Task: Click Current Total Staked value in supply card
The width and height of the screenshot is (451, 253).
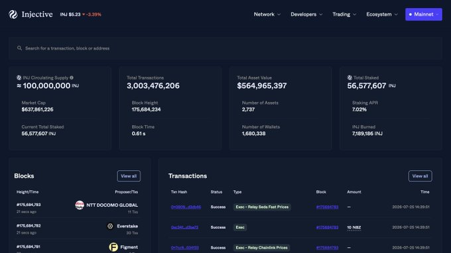Action: click(38, 134)
